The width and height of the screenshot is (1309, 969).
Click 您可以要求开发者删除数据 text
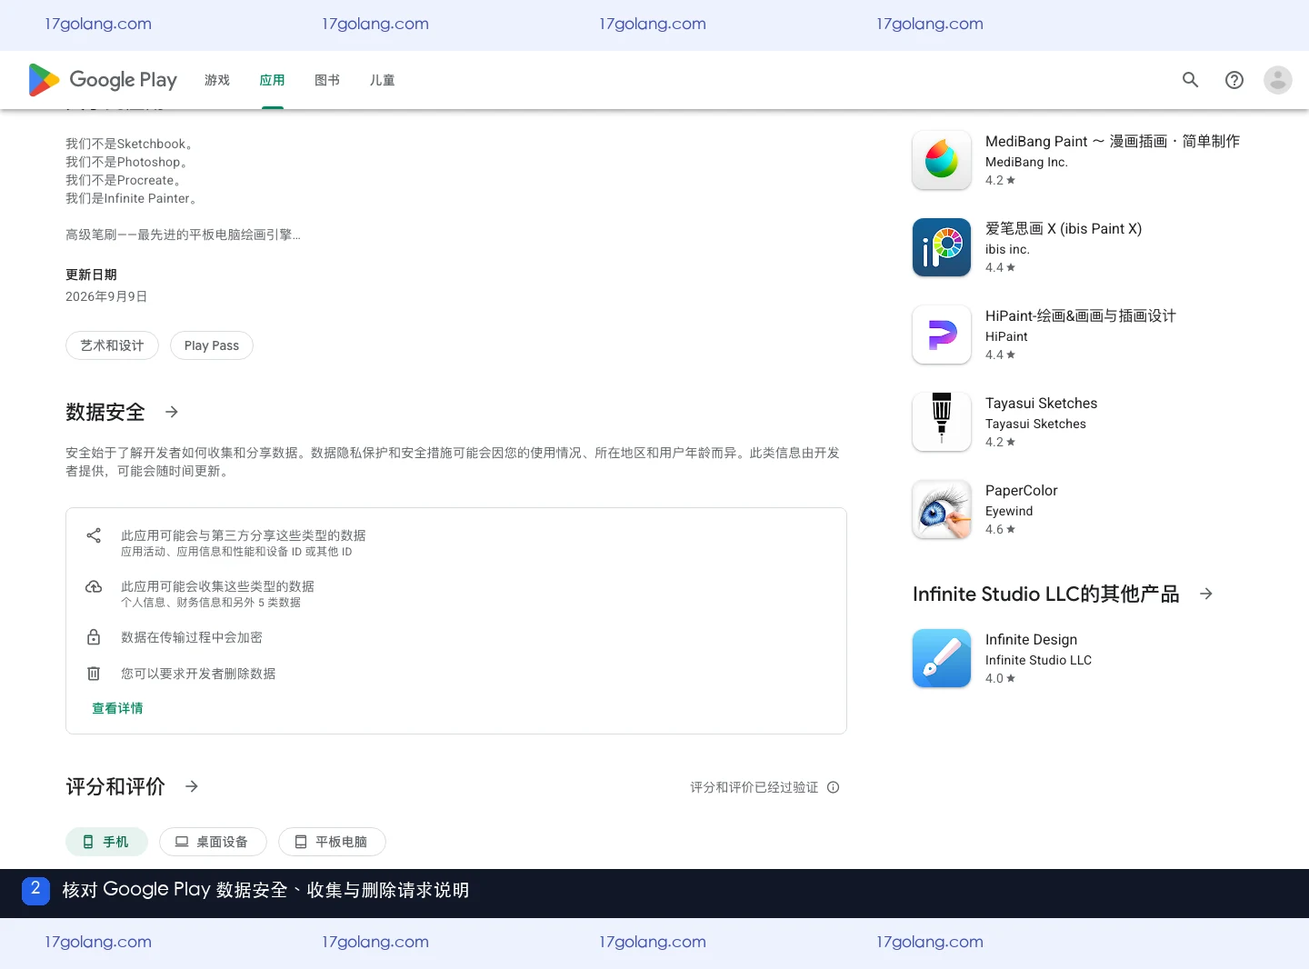(198, 674)
